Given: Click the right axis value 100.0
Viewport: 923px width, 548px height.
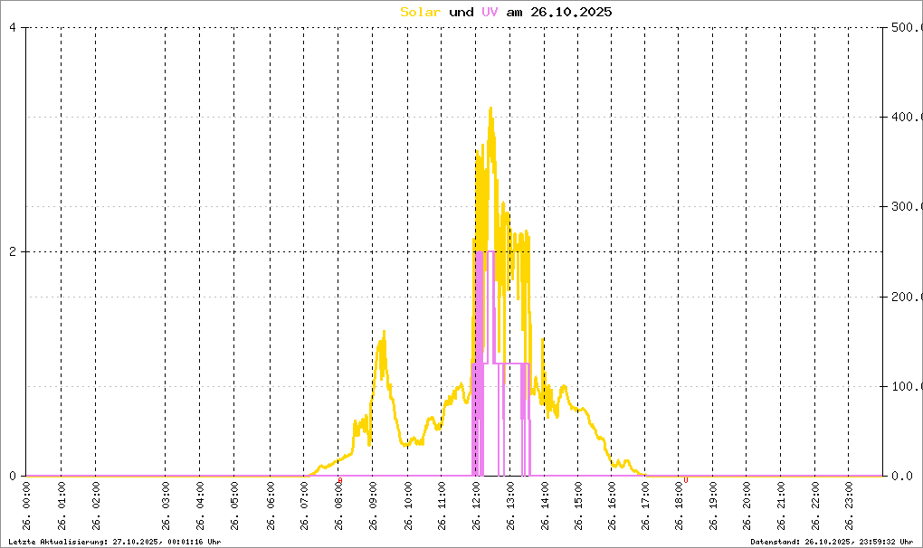Looking at the screenshot, I should pos(901,386).
